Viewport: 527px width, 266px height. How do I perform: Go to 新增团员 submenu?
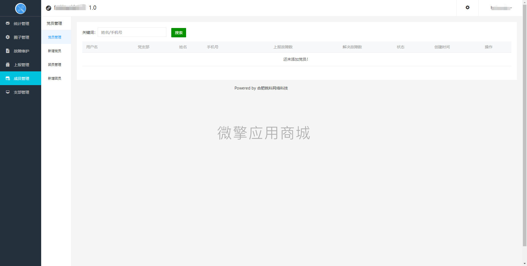(x=56, y=78)
